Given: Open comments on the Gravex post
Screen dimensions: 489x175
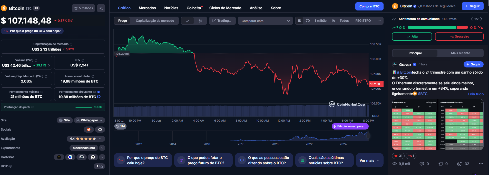Looking at the screenshot, I should click(424, 164).
